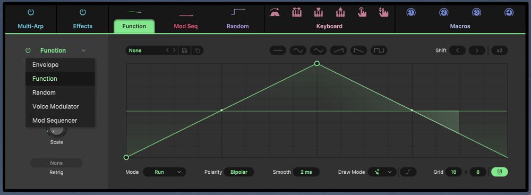Open the Mode Run dropdown
This screenshot has width=531, height=195.
pos(164,172)
